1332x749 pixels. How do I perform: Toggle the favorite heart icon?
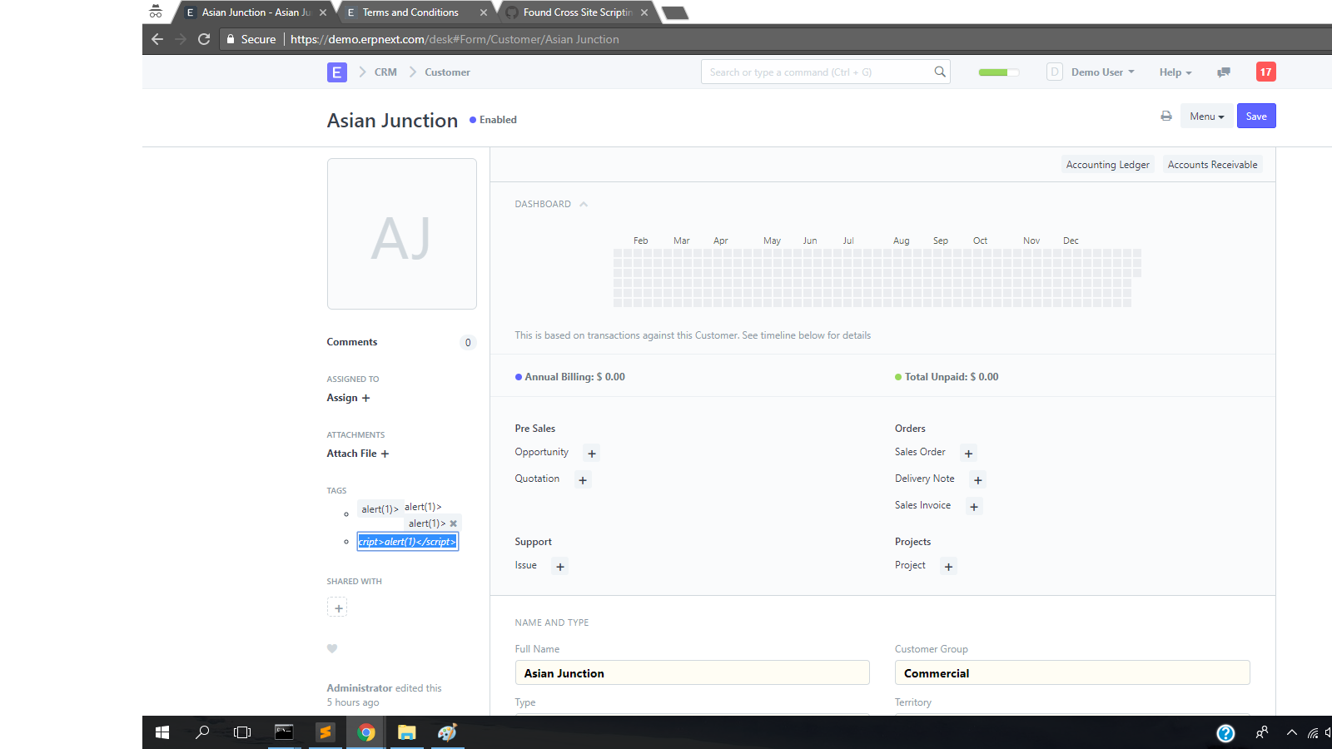pos(332,648)
